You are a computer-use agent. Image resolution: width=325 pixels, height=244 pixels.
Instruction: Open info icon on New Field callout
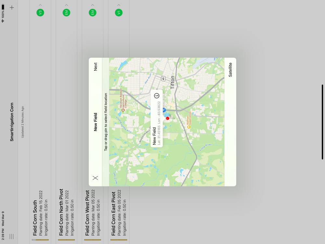tap(157, 96)
